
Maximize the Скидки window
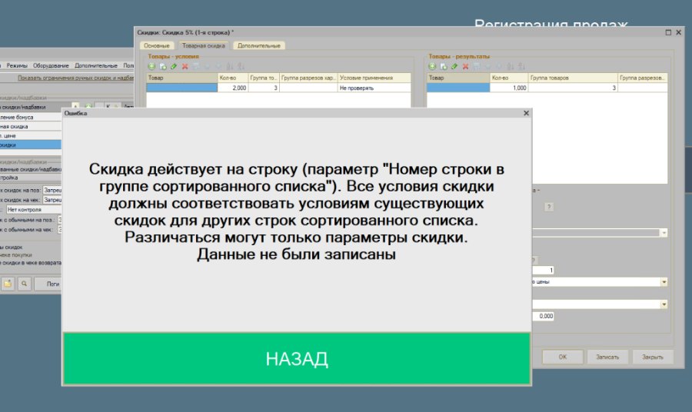668,32
